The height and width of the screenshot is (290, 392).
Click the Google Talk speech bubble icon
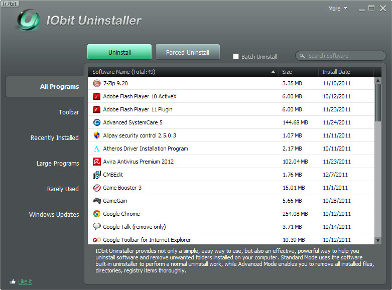tap(97, 226)
